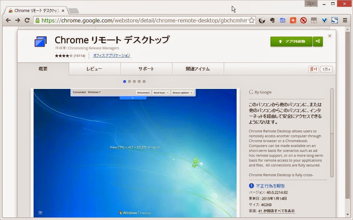Select the fifth screenshot carousel dot
The width and height of the screenshot is (353, 220).
pos(144,82)
